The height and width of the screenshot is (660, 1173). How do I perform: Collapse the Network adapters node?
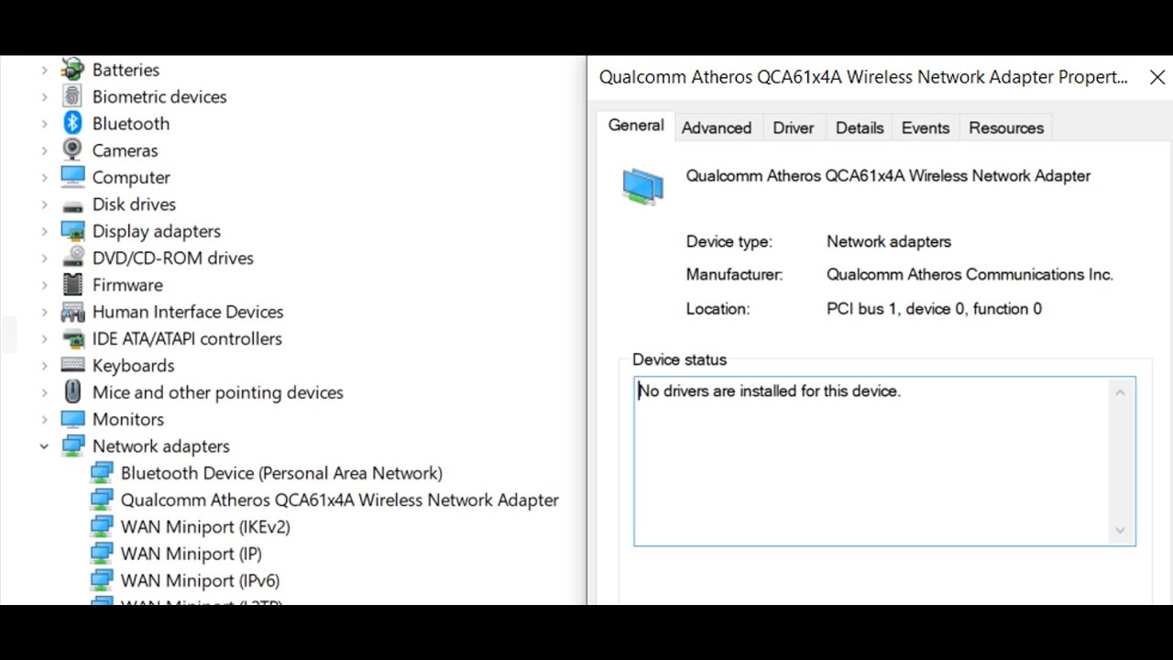(44, 445)
